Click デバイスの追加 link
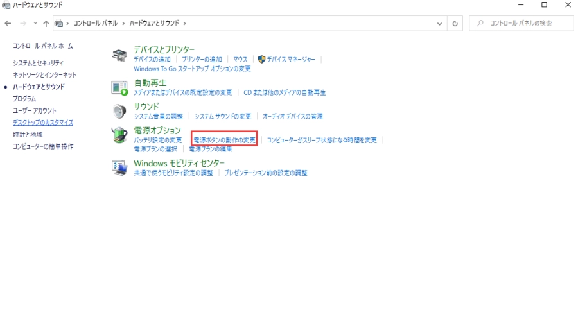Viewport: 578px width, 317px height. [152, 59]
